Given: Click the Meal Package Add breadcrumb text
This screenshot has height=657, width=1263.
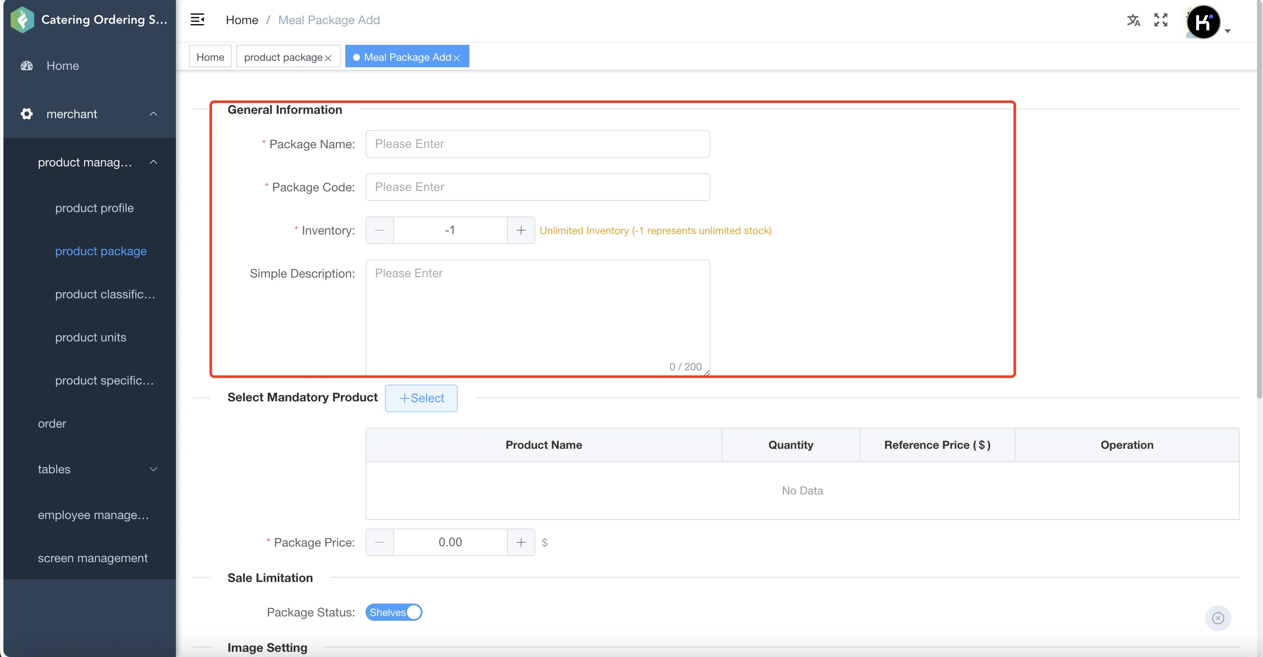Looking at the screenshot, I should point(328,20).
